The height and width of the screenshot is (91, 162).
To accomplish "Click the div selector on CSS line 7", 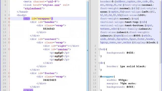I will (102, 63).
